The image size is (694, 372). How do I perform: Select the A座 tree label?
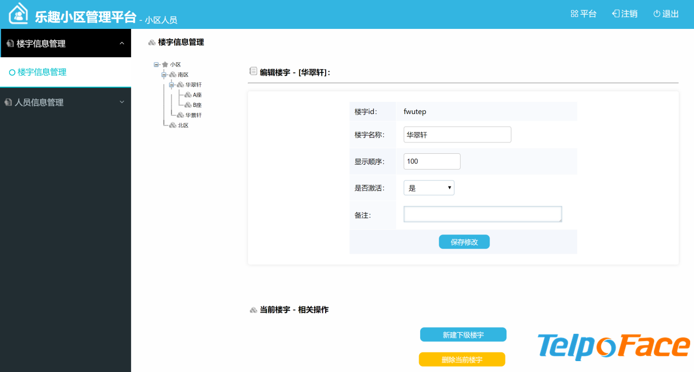coord(197,95)
